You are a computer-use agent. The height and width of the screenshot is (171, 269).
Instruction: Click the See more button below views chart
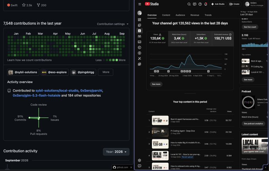tap(156, 84)
